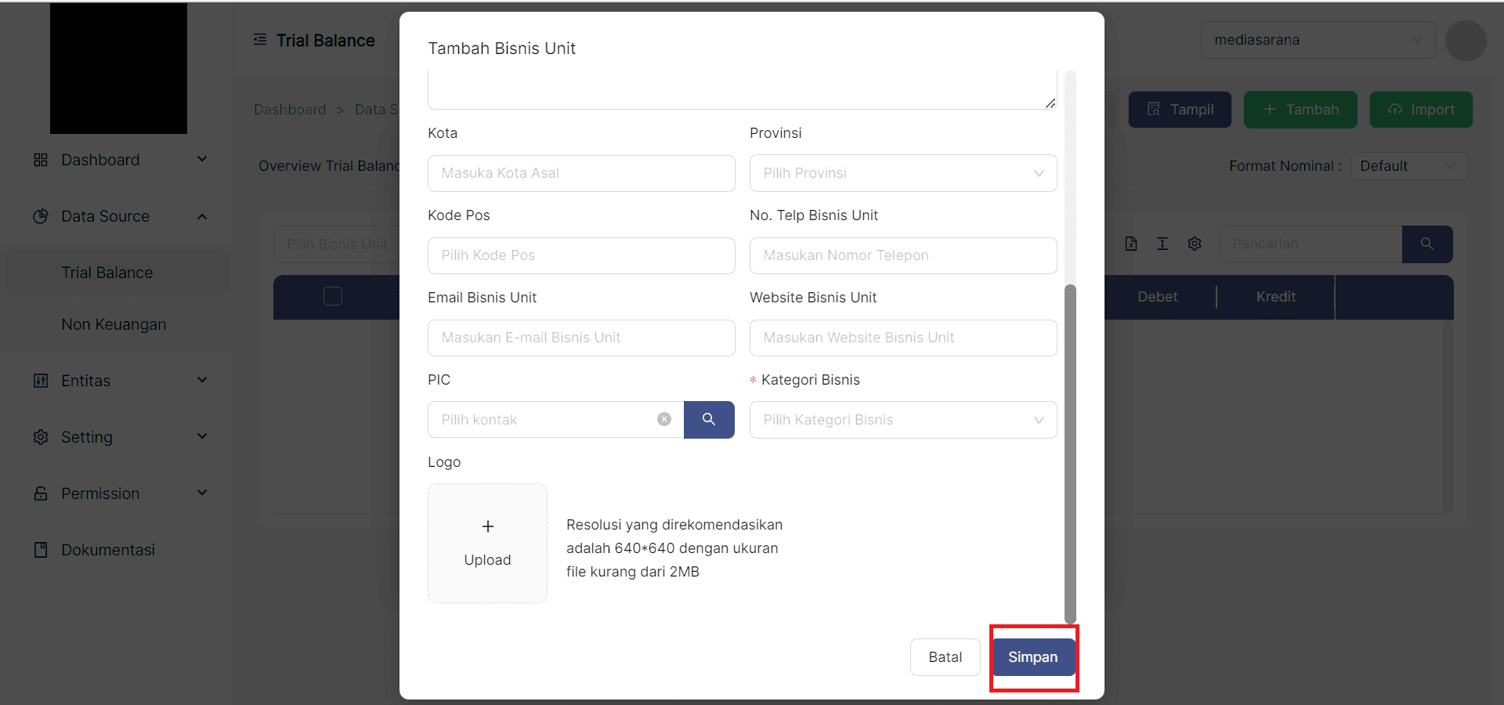Click the plus Upload logo box
Image resolution: width=1504 pixels, height=705 pixels.
click(x=487, y=543)
